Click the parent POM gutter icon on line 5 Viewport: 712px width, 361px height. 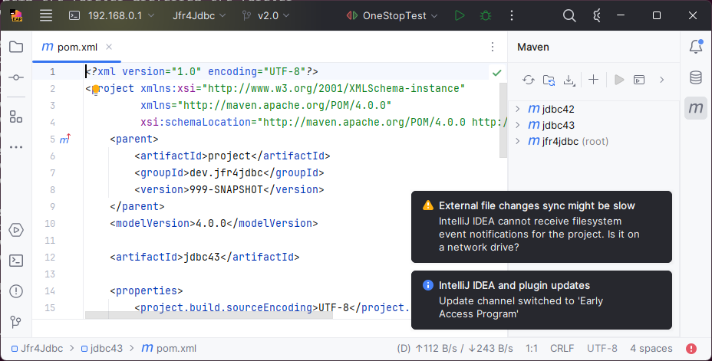65,139
